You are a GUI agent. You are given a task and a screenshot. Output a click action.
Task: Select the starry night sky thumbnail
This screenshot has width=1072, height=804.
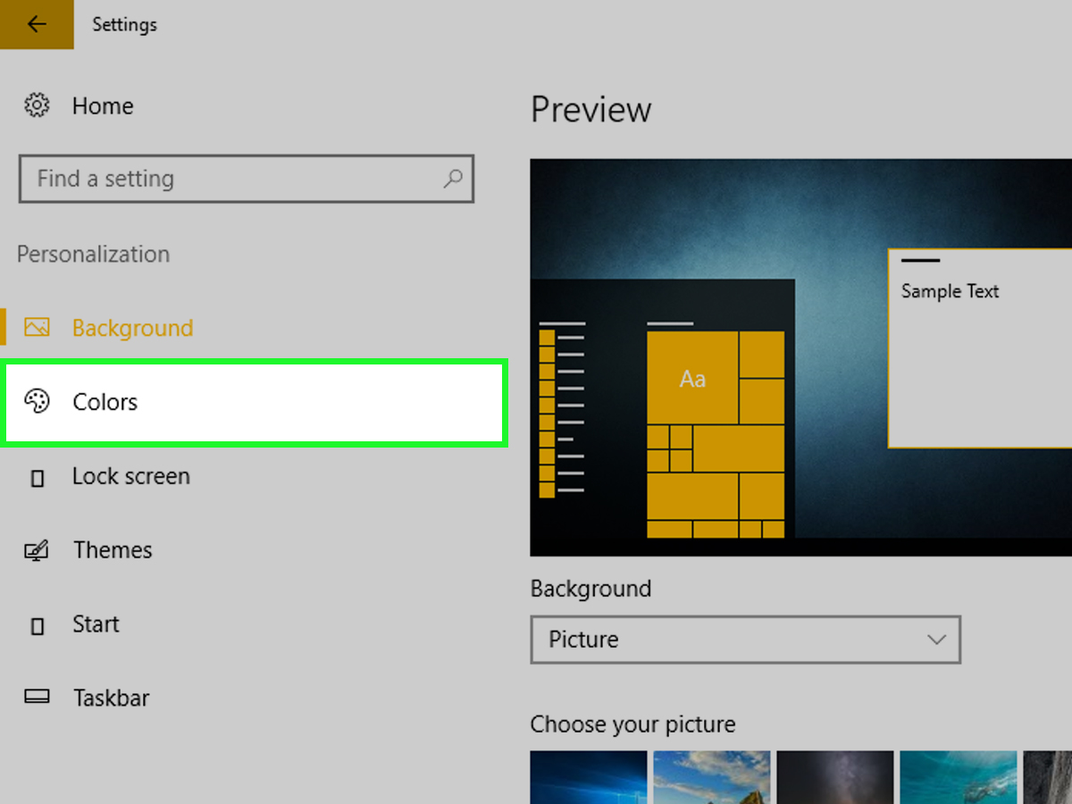(x=835, y=777)
